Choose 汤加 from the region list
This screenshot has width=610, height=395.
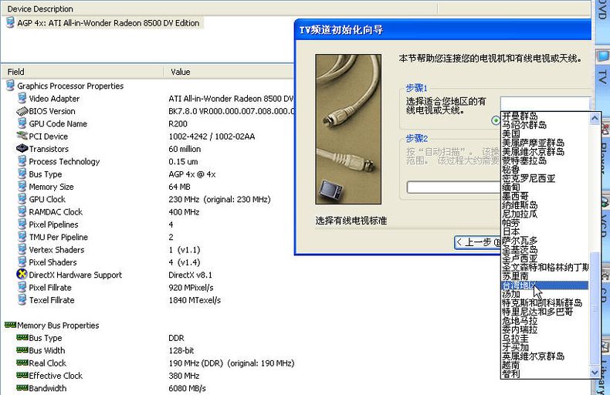tap(511, 294)
